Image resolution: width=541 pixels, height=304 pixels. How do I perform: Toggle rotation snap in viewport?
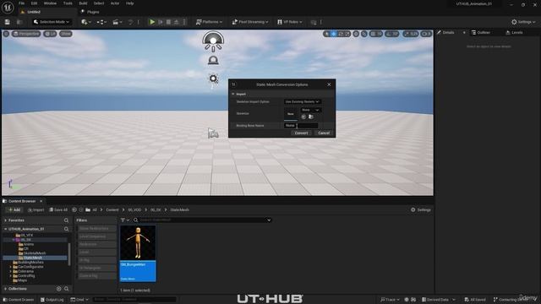388,34
